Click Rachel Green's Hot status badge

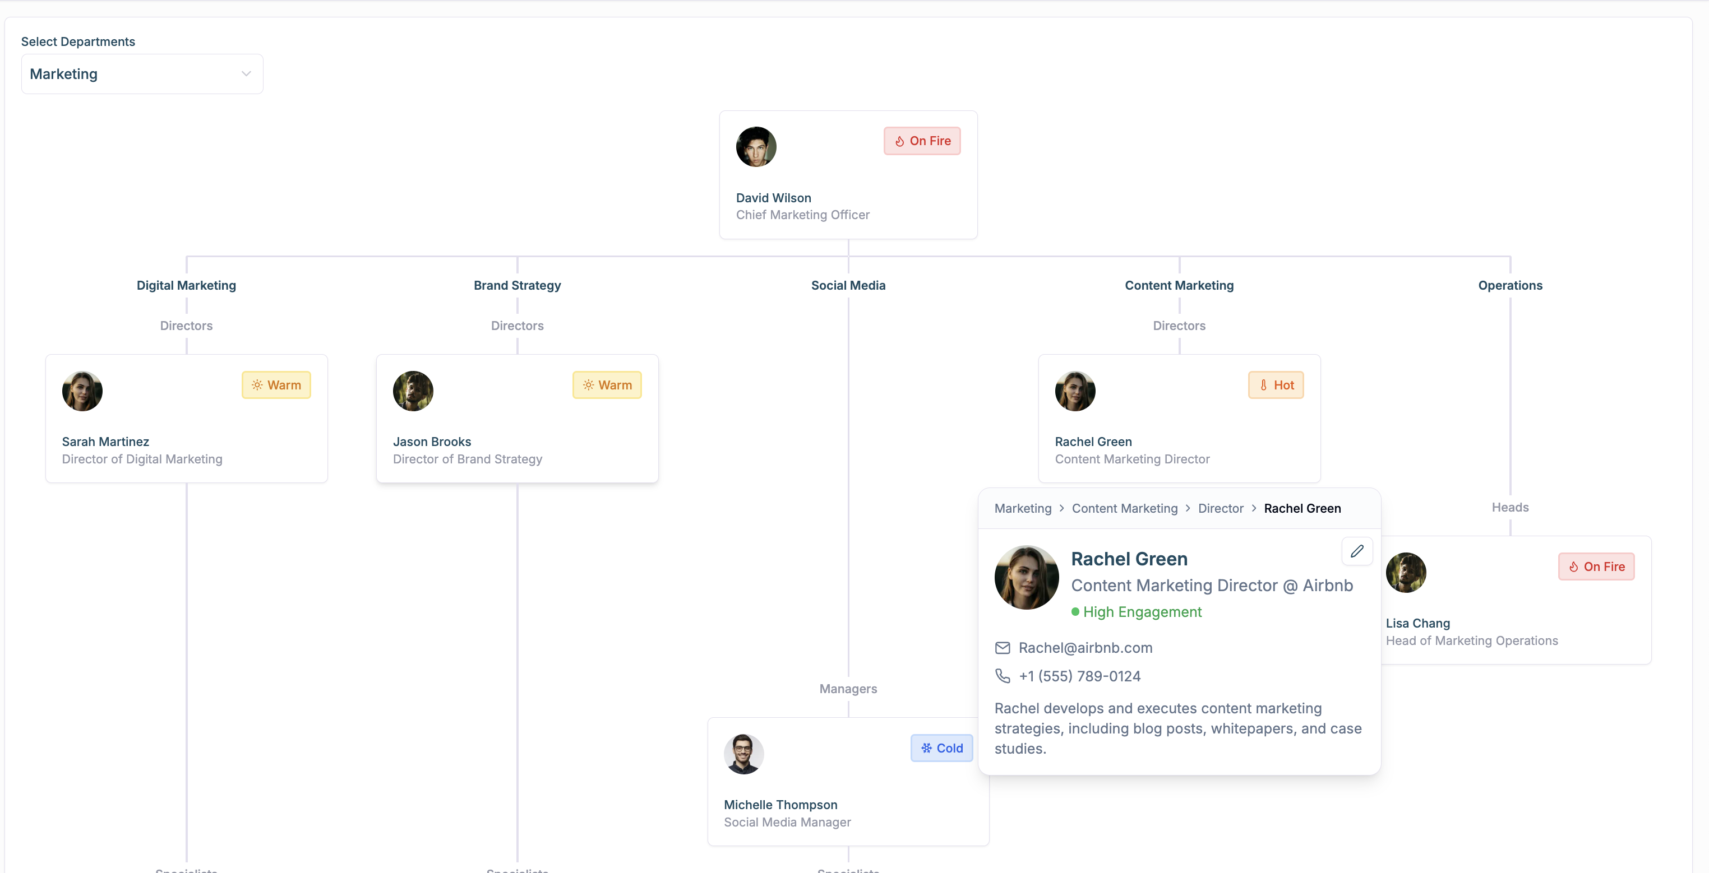coord(1275,384)
